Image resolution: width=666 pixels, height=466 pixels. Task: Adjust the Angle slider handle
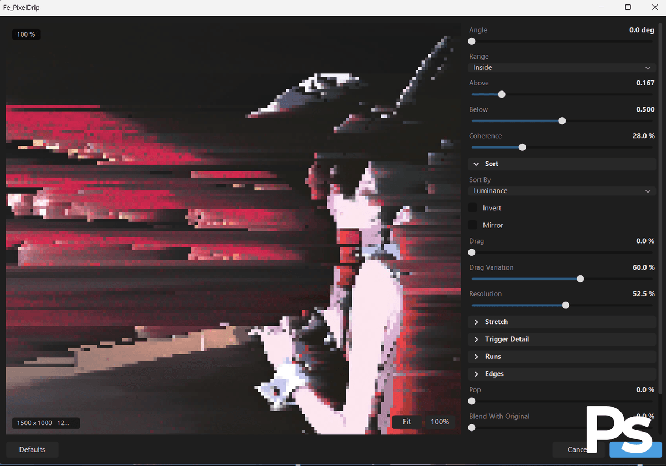point(472,41)
